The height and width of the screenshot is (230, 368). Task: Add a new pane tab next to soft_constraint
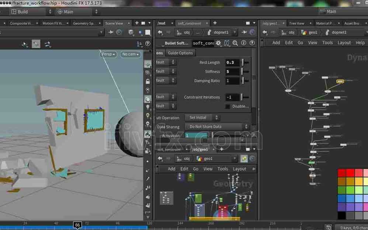215,23
